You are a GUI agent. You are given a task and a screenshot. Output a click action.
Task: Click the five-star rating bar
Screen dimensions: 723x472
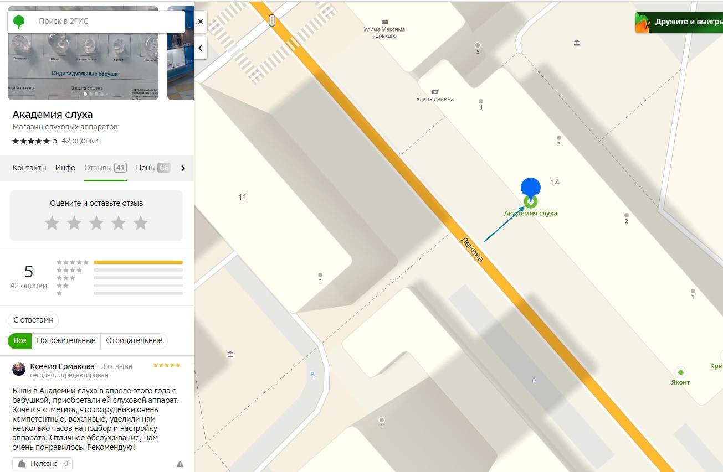point(138,262)
